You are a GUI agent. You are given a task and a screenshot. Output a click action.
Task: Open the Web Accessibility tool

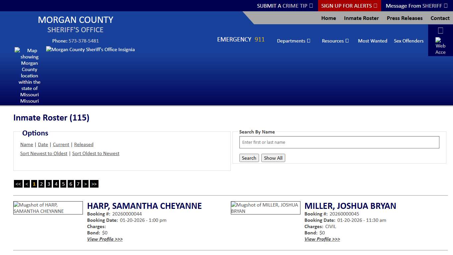440,41
